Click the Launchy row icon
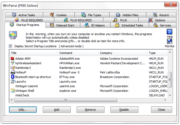180x125 pixels. [12, 81]
